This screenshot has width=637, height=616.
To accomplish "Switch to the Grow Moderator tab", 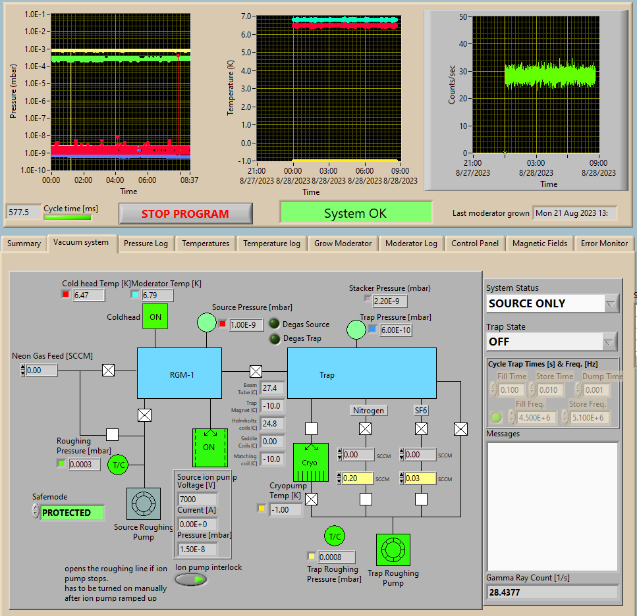I will pyautogui.click(x=343, y=244).
